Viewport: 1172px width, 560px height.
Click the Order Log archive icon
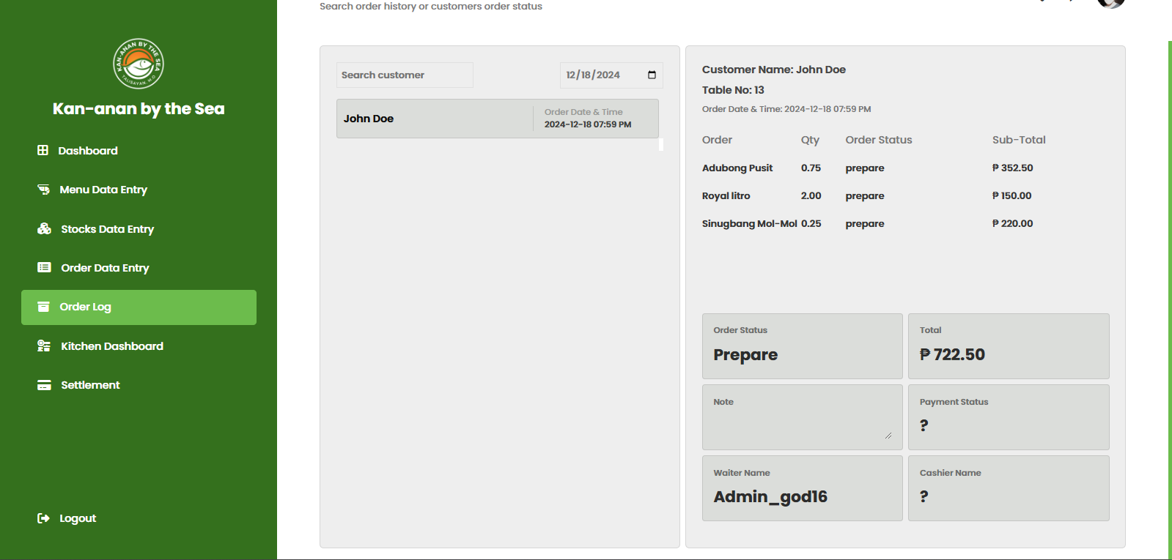(44, 307)
